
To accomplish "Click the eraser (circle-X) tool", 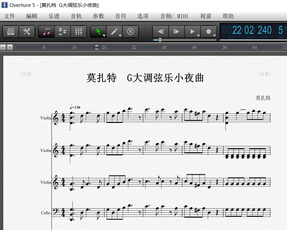I will click(x=130, y=31).
